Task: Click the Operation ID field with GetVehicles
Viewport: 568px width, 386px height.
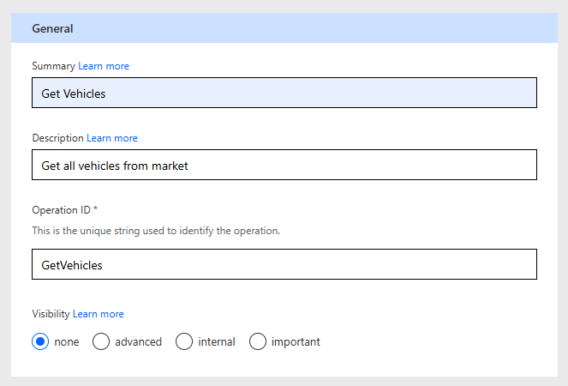Action: coord(284,265)
